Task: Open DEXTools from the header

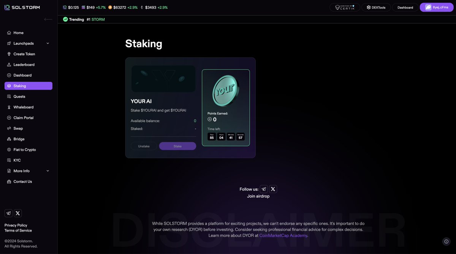Action: point(376,7)
